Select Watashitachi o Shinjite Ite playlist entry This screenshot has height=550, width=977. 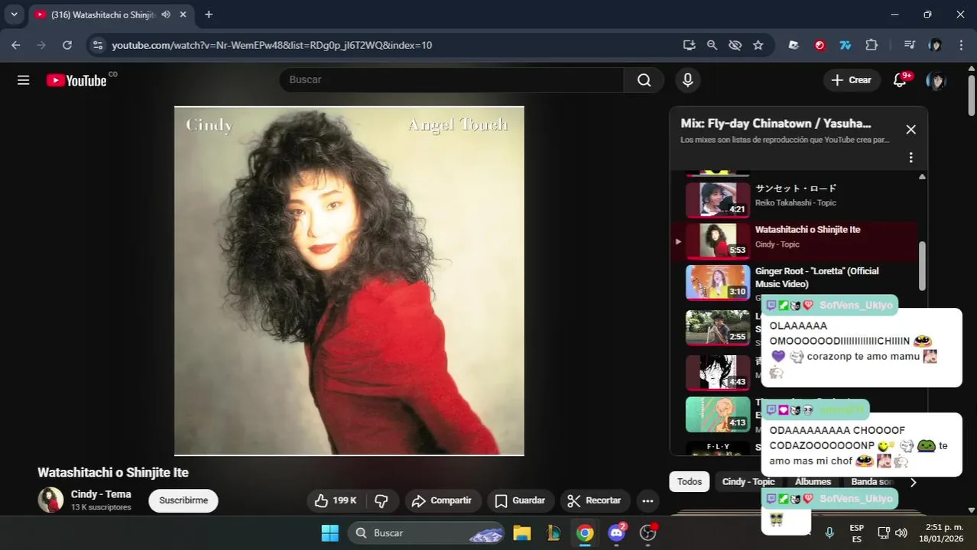pos(795,241)
